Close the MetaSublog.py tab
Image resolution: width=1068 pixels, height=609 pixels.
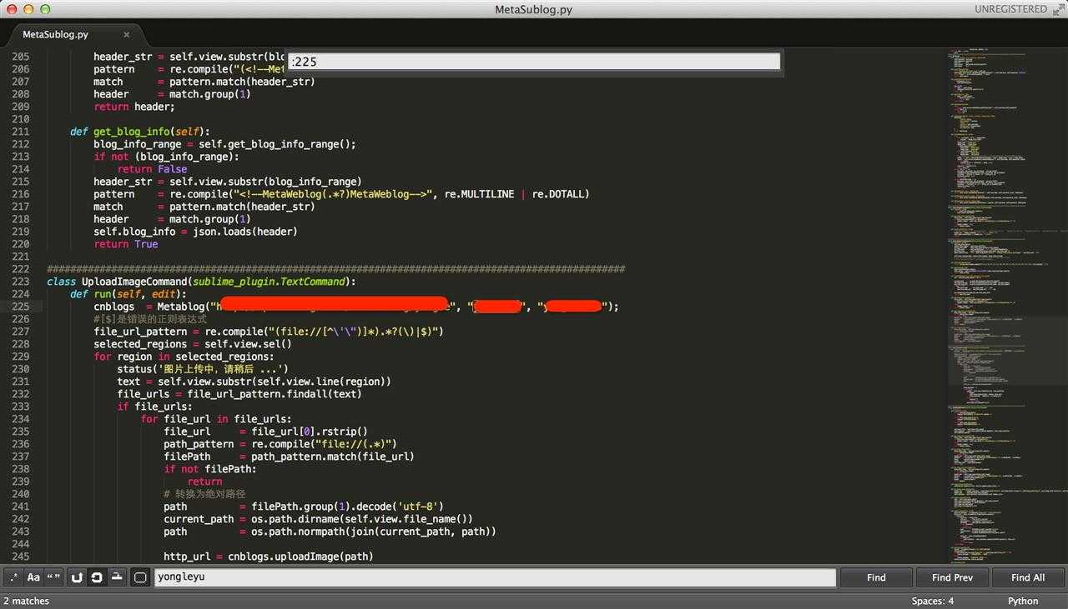(x=127, y=35)
